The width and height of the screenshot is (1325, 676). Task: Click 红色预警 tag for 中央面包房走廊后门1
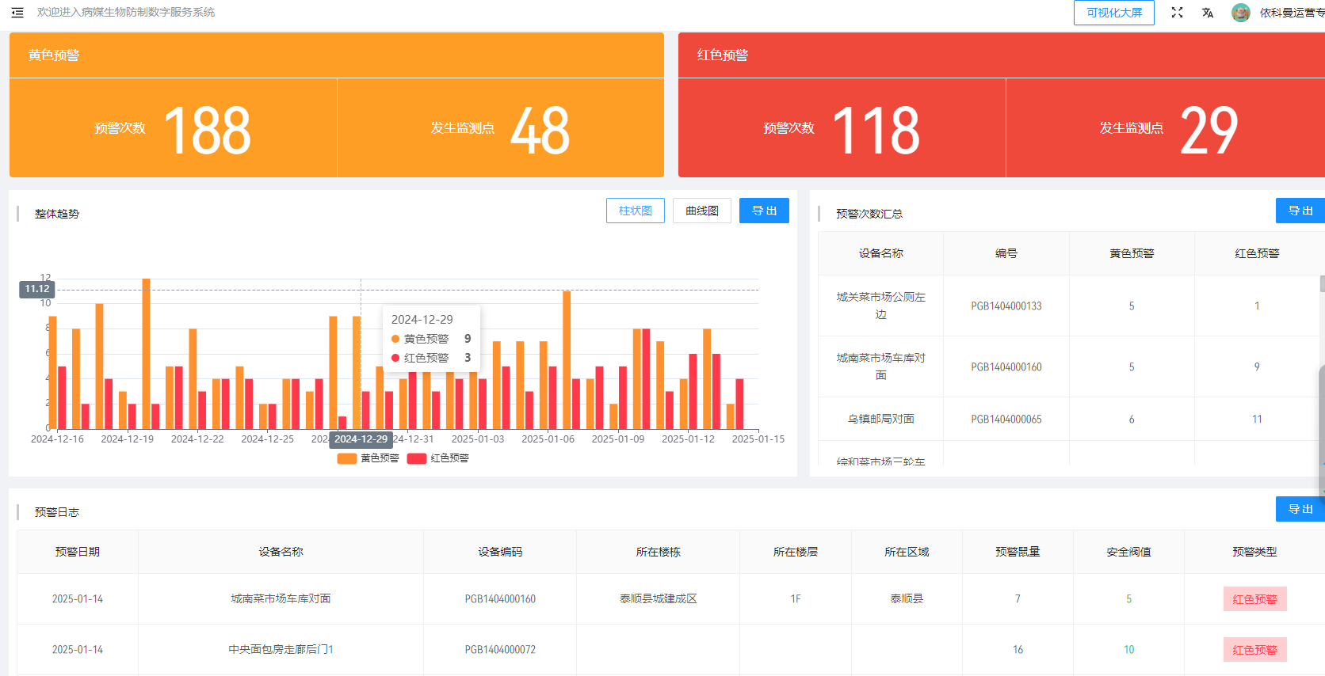(x=1254, y=650)
